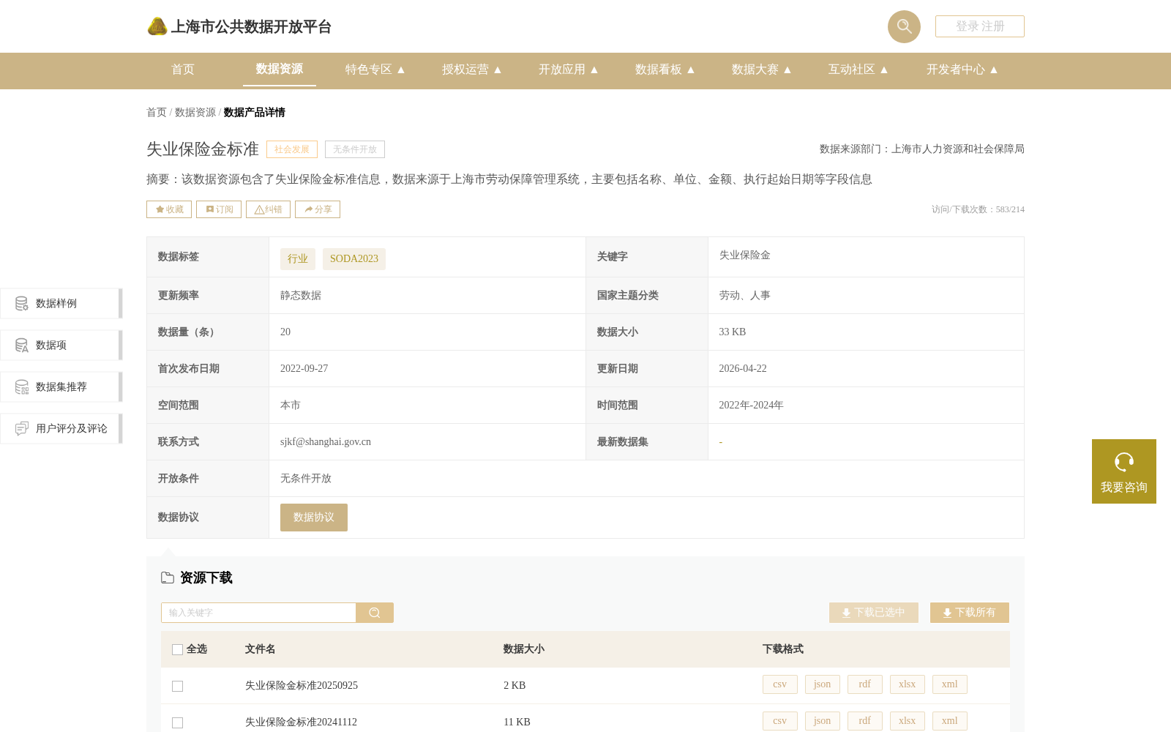Click the 社会发展 category tag
The image size is (1171, 732).
292,149
